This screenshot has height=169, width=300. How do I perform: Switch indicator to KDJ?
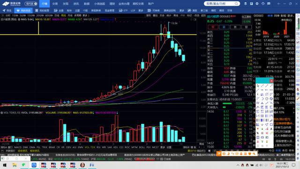(x=116, y=147)
